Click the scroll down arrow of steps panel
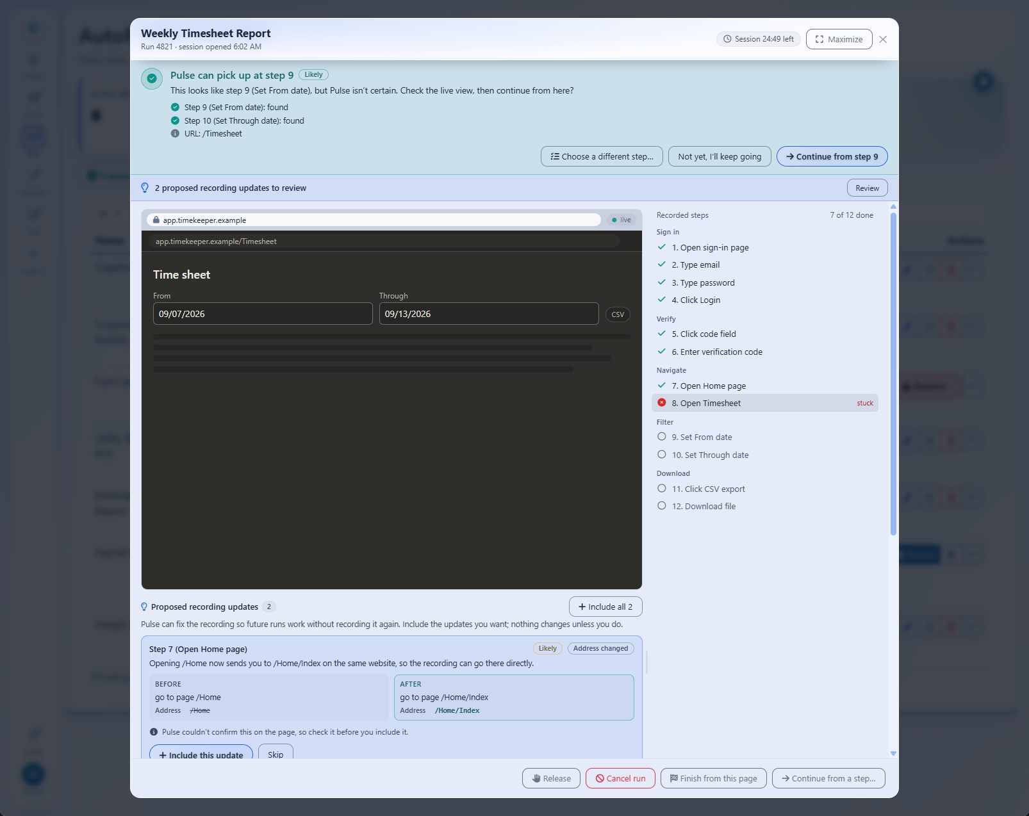 [893, 754]
